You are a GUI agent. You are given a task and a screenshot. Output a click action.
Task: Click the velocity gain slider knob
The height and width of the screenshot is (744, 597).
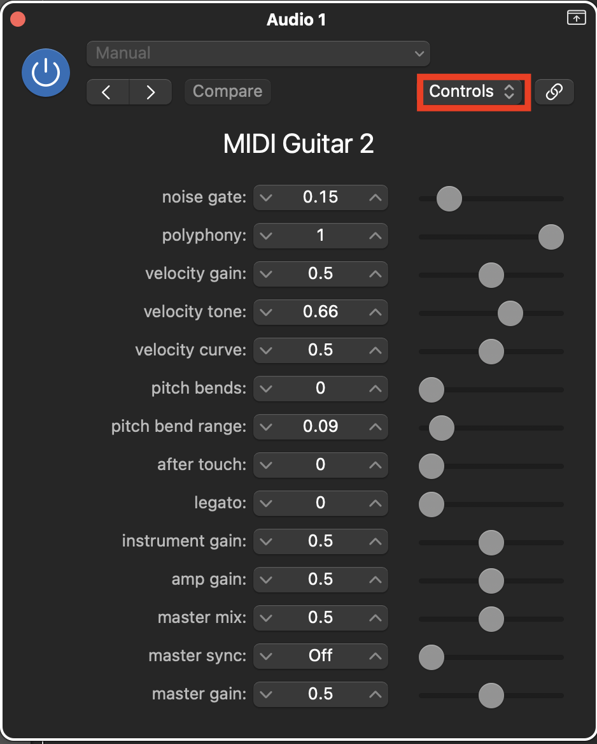tap(491, 275)
